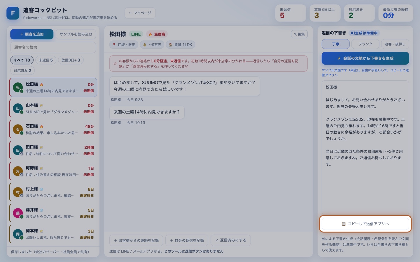Open the 田口様 customer row

(x=53, y=150)
